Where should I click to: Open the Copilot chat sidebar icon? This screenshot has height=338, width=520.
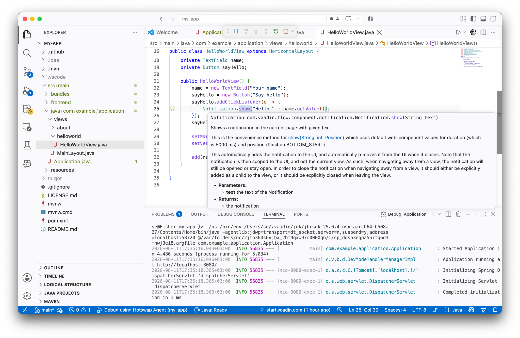[27, 163]
